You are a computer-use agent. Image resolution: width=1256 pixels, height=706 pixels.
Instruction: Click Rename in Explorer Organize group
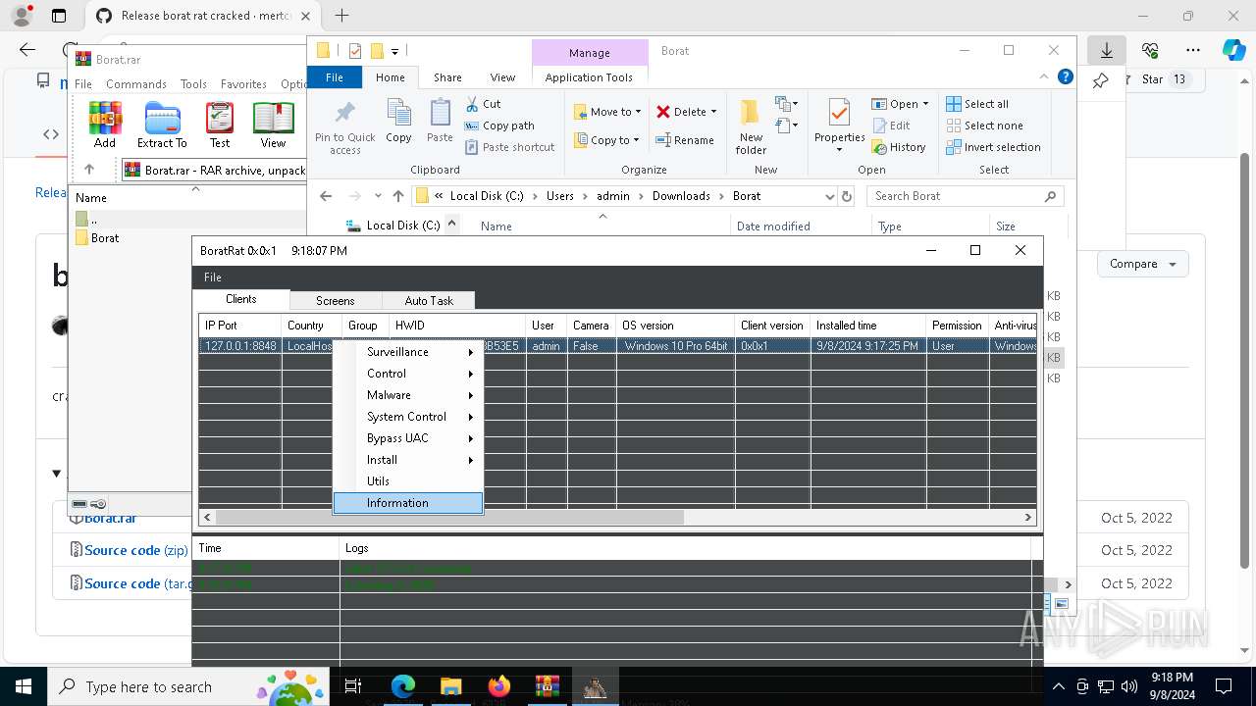[685, 140]
